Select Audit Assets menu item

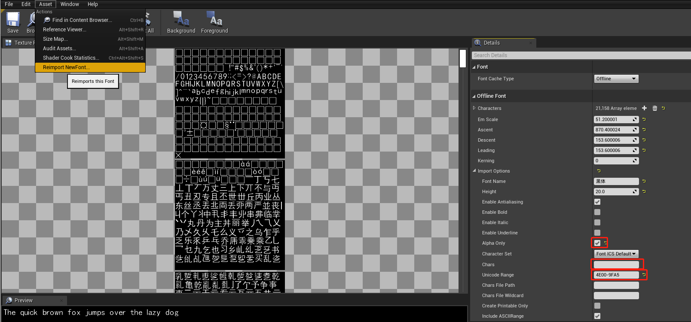pos(90,49)
